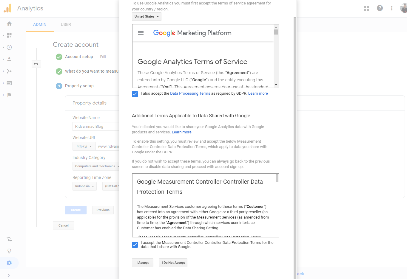The height and width of the screenshot is (279, 407).
Task: Open the Realtime clock icon
Action: pyautogui.click(x=9, y=47)
